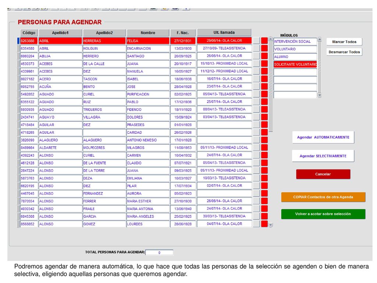Image resolution: width=377 pixels, height=283 pixels.
Task: Select the name PRASEDES cell
Action: click(148, 125)
